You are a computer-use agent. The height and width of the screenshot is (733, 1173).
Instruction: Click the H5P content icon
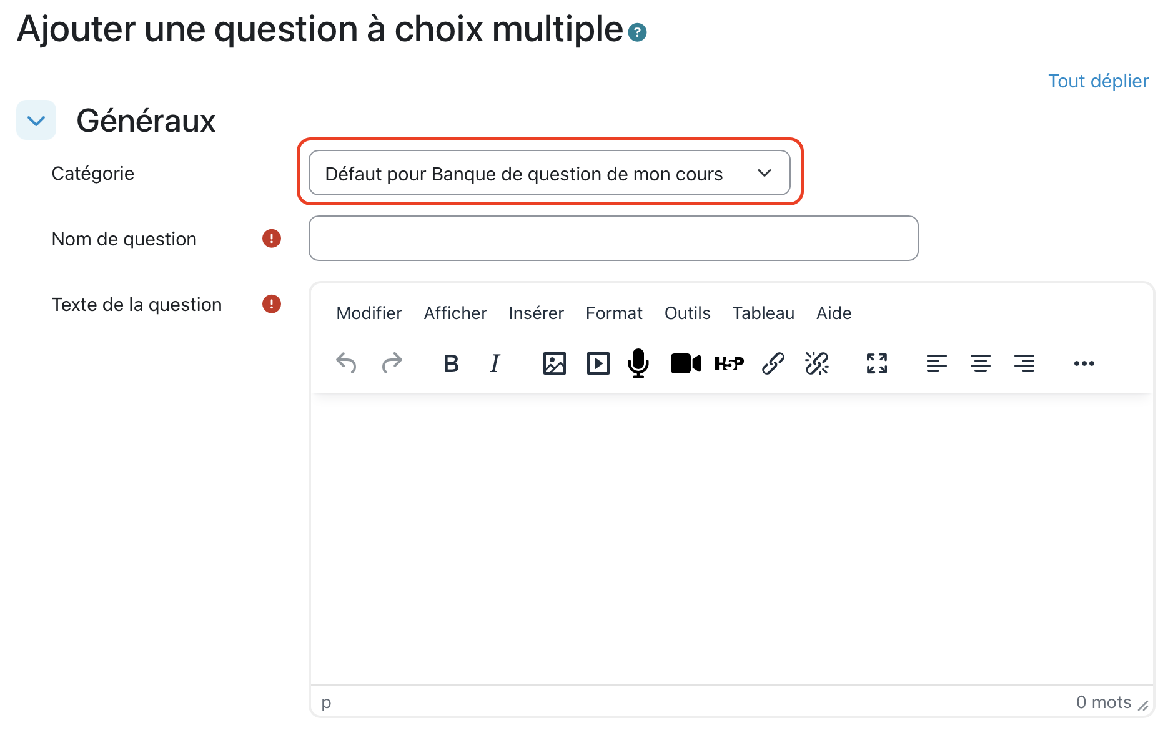click(x=729, y=363)
